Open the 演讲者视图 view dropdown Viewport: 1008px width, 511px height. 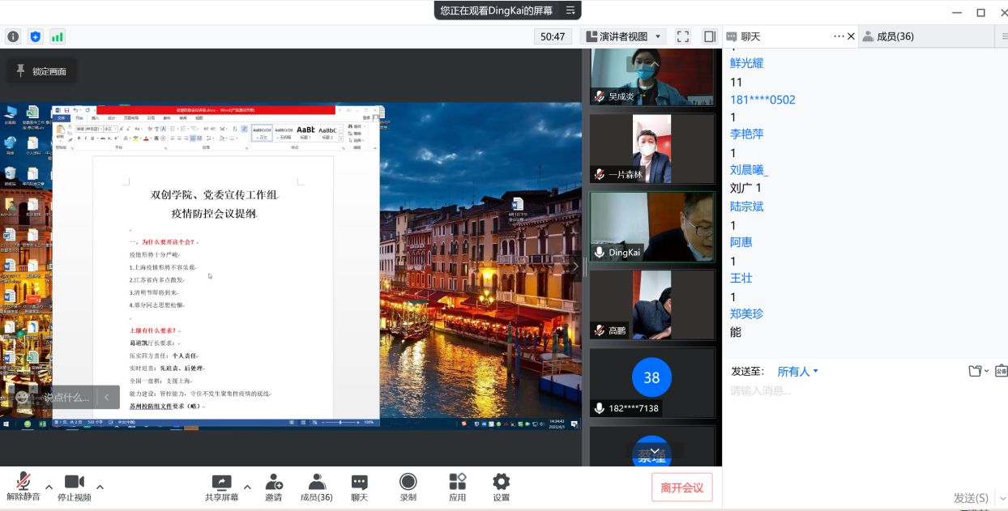coord(623,36)
